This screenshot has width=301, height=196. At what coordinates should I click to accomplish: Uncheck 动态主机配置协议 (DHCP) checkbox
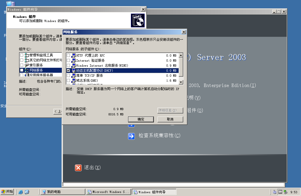68,71
